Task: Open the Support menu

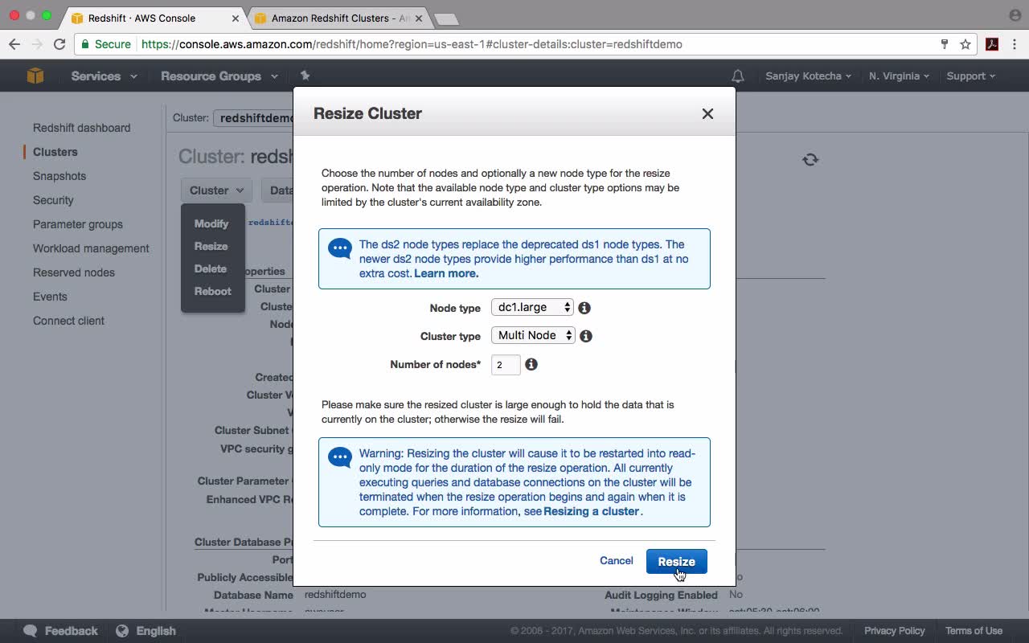Action: [970, 76]
